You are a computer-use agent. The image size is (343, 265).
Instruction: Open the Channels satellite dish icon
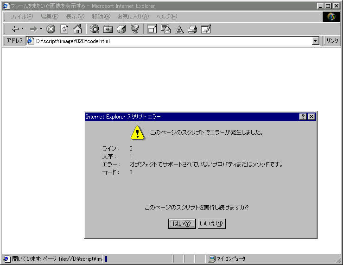[135, 29]
